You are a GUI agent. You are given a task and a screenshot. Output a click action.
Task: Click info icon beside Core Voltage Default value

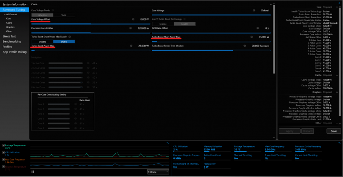[x=254, y=10]
